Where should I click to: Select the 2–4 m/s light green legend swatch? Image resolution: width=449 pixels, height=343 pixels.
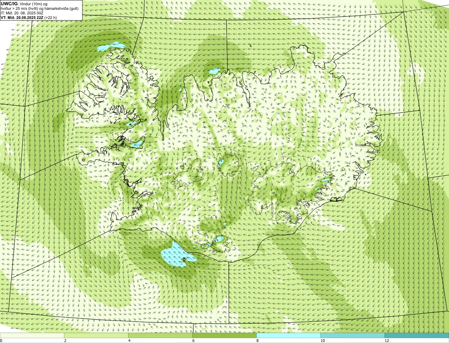coord(96,336)
